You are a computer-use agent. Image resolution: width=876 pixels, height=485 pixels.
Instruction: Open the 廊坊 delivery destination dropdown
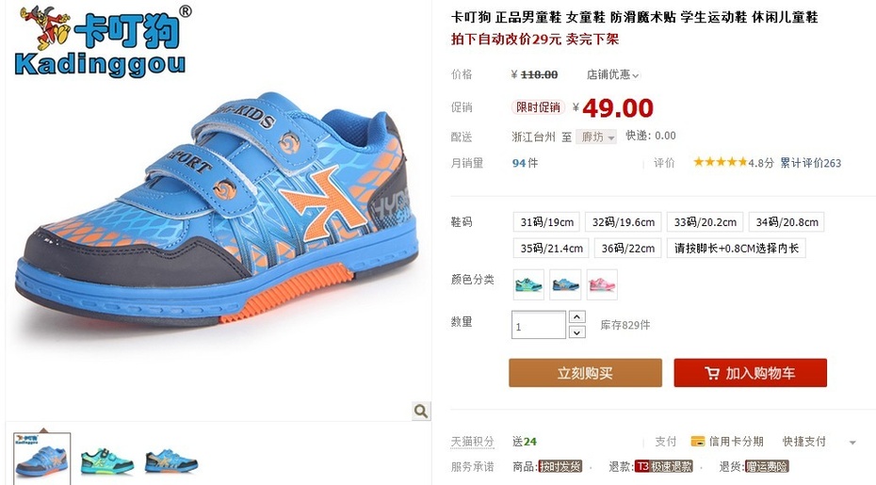point(596,137)
